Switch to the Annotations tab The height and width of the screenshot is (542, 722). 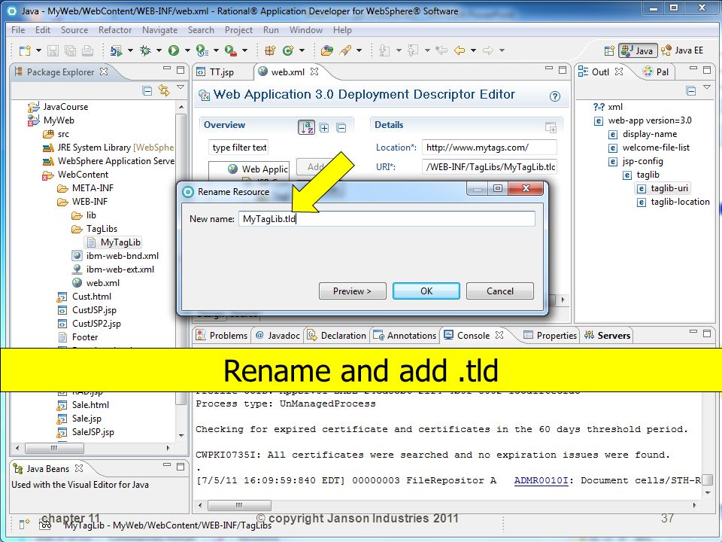pyautogui.click(x=405, y=335)
